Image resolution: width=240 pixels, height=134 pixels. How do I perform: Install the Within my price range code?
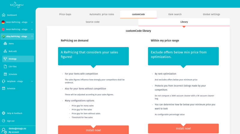(183, 129)
